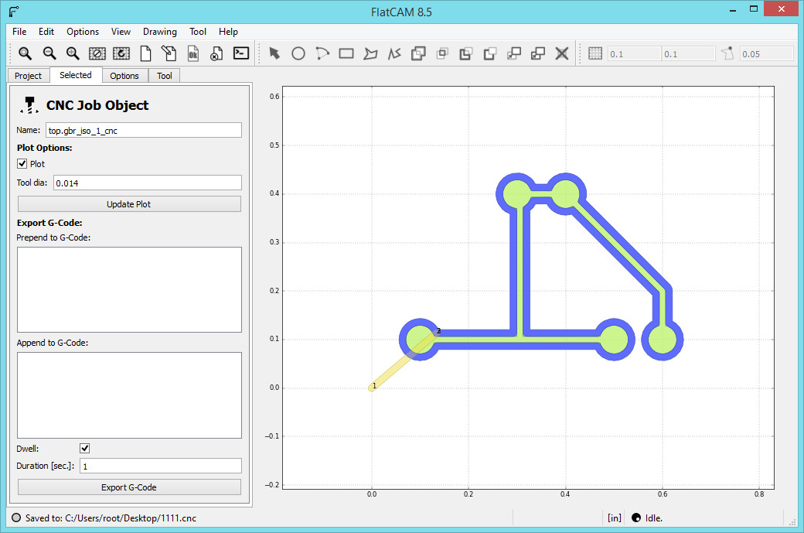
Task: Click the 0.05 snap distance field
Action: tap(767, 54)
